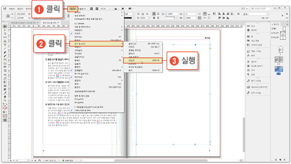This screenshot has height=164, width=291.
Task: Open the Paragraph Styles panel icon
Action: click(249, 93)
